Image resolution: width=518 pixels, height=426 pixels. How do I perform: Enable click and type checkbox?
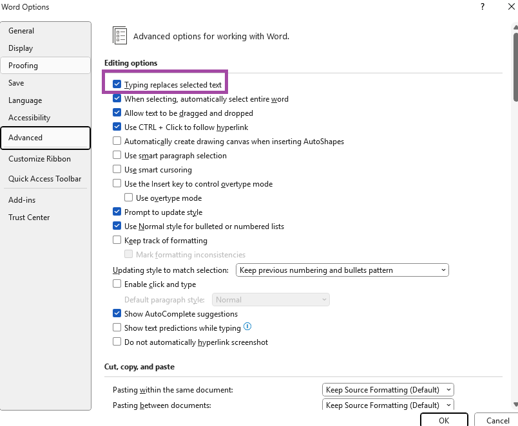[x=117, y=284]
